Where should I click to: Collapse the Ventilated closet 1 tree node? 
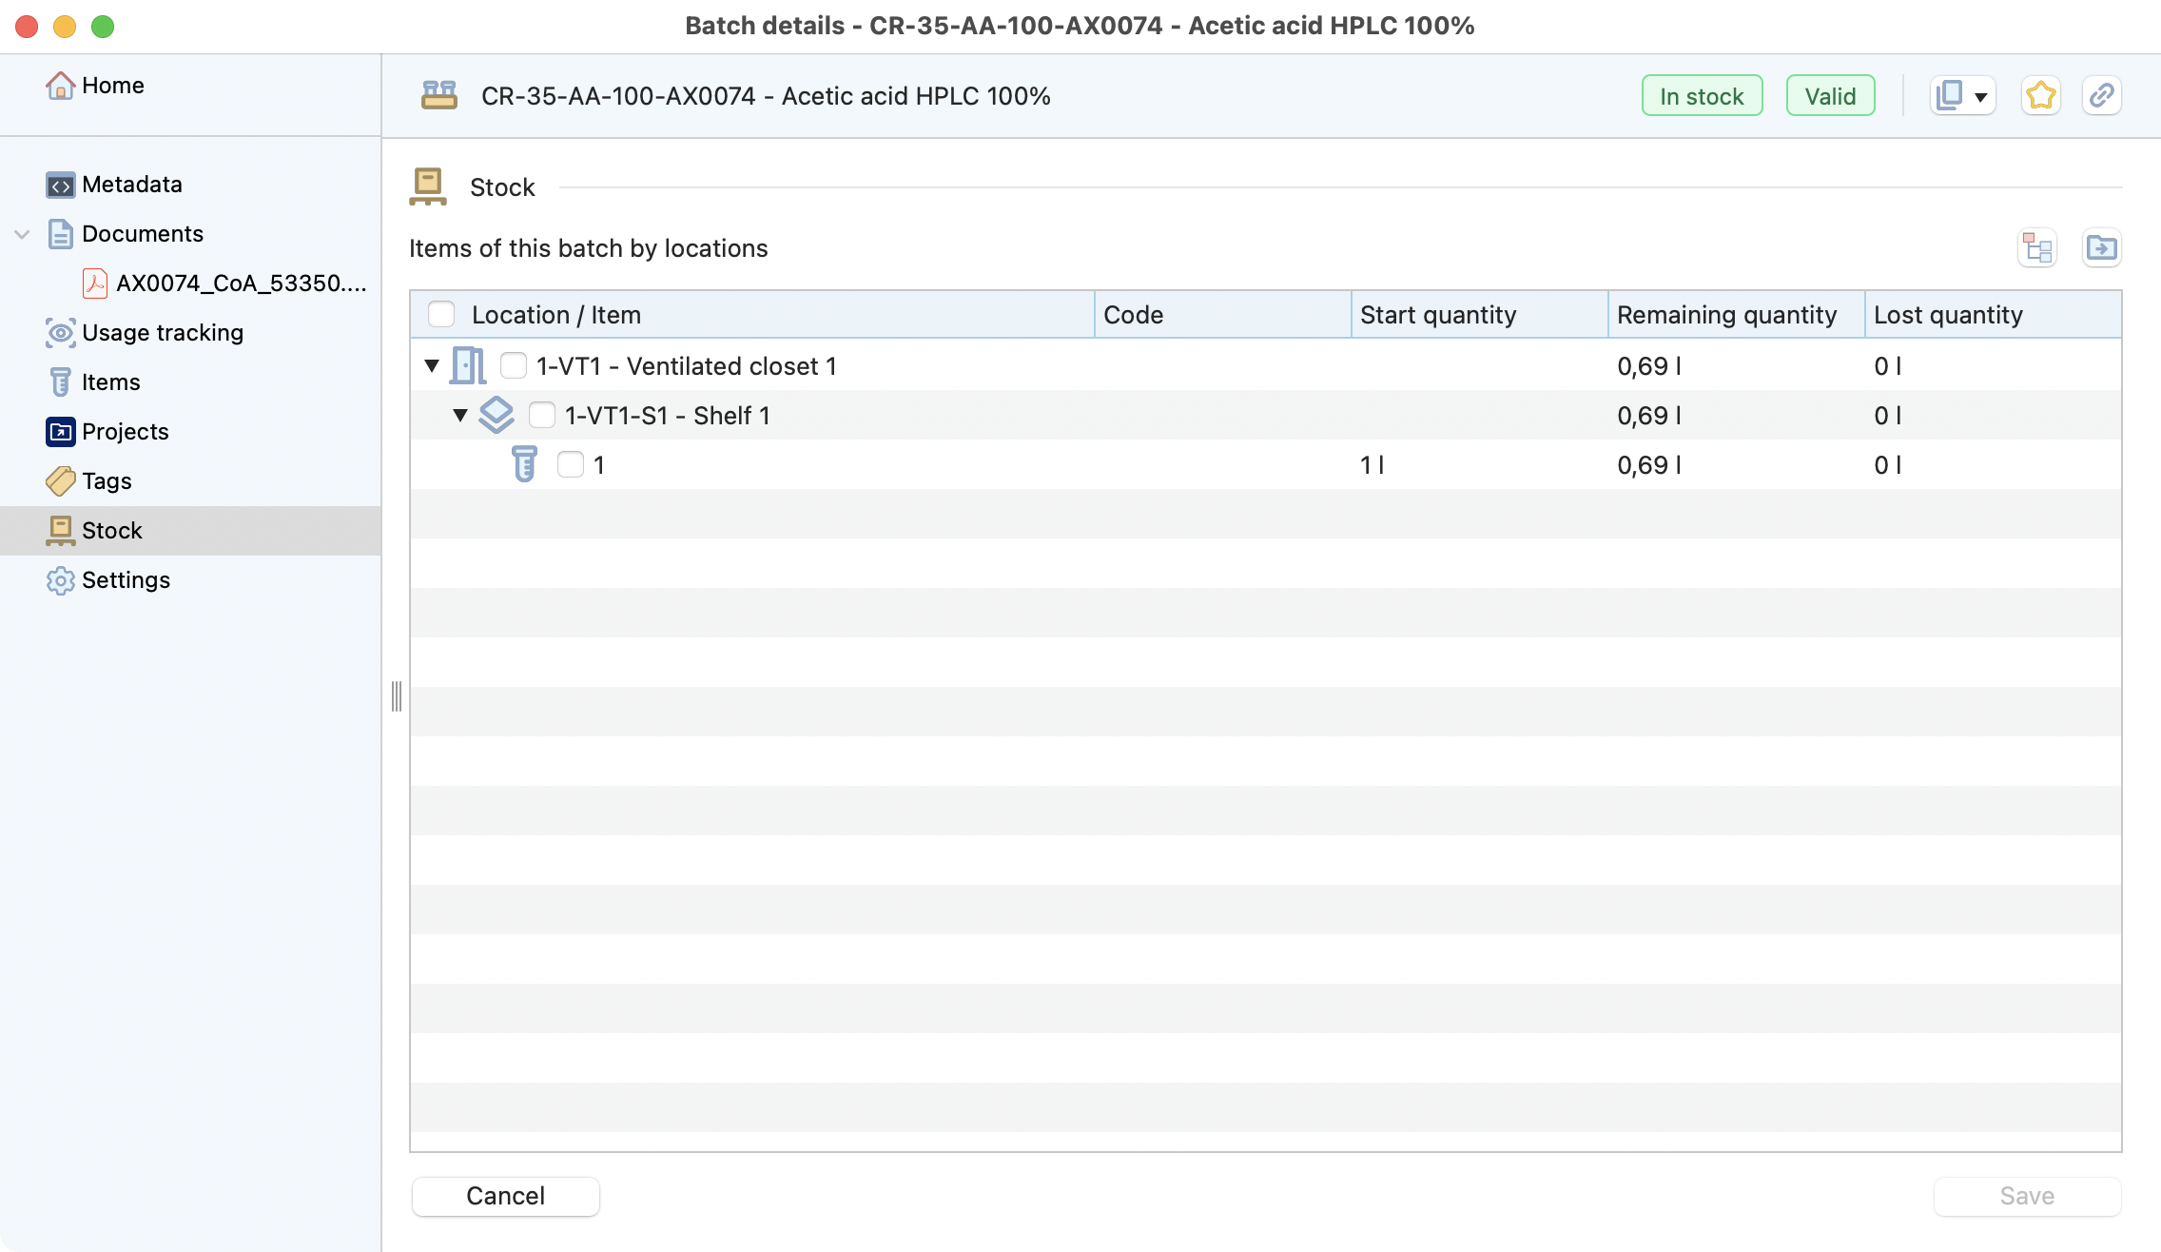[x=432, y=366]
